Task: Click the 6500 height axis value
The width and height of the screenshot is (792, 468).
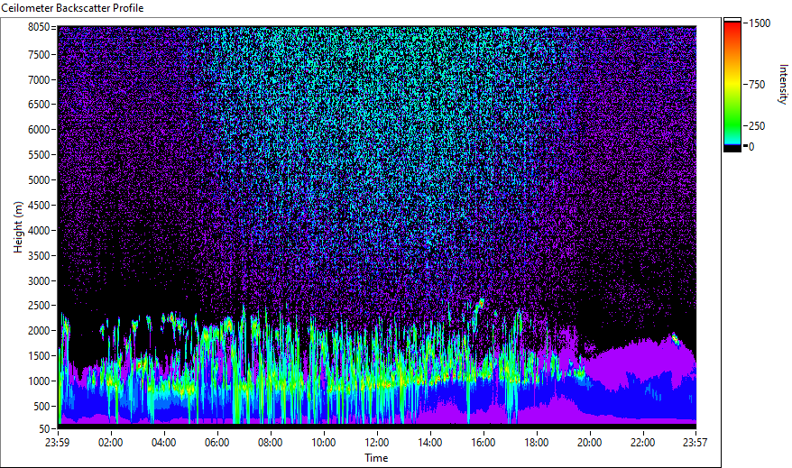Action: (39, 105)
